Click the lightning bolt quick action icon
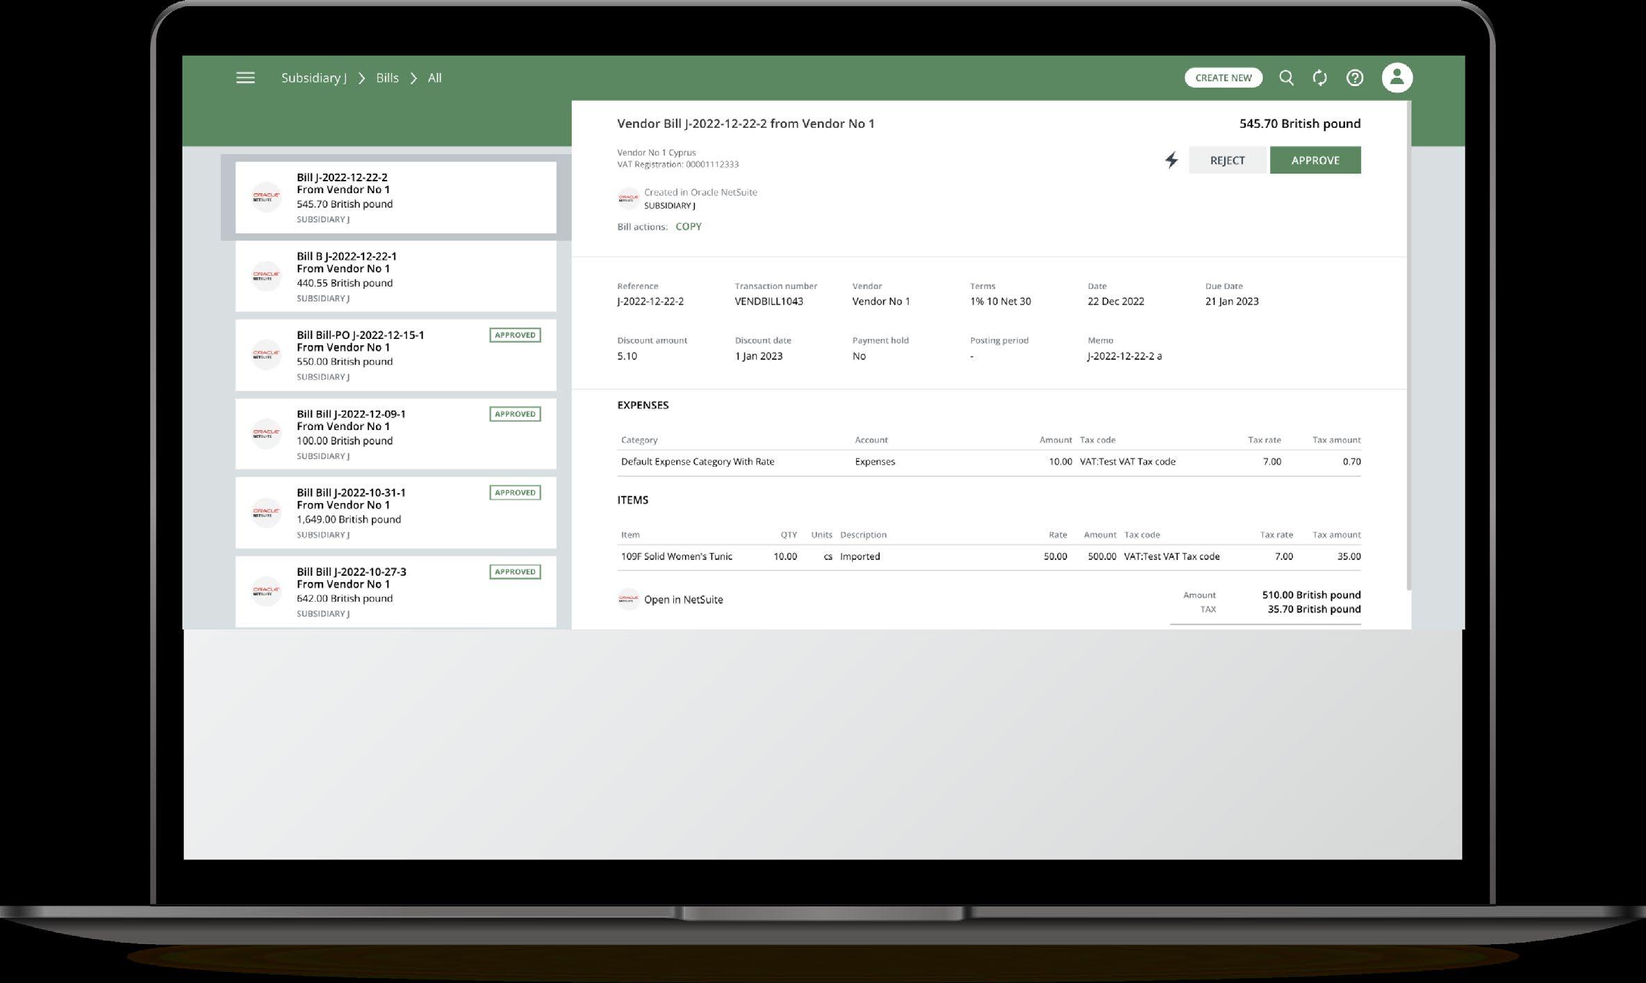The image size is (1646, 983). point(1171,160)
